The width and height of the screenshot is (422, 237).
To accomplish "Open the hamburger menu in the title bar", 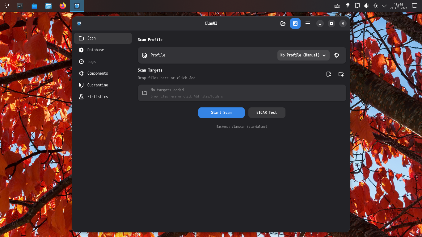I will [307, 23].
